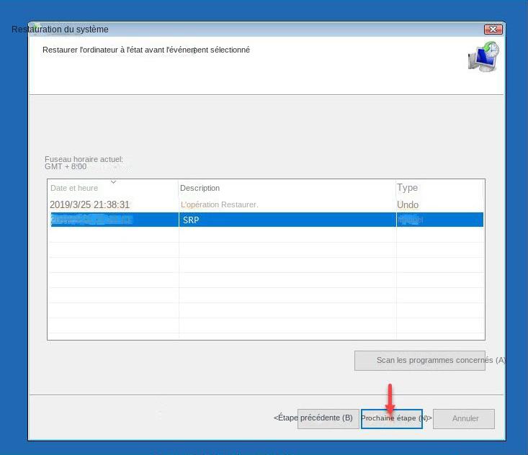The height and width of the screenshot is (455, 528).
Task: Go back with Étape précédente (B) button
Action: 328,418
